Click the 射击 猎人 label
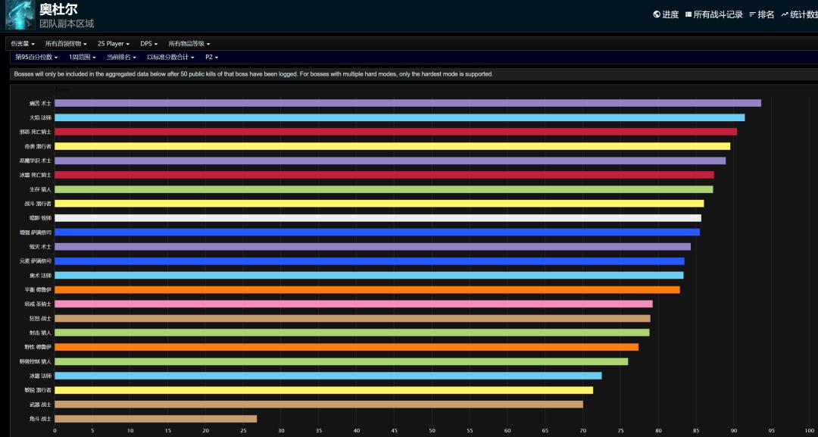 41,332
